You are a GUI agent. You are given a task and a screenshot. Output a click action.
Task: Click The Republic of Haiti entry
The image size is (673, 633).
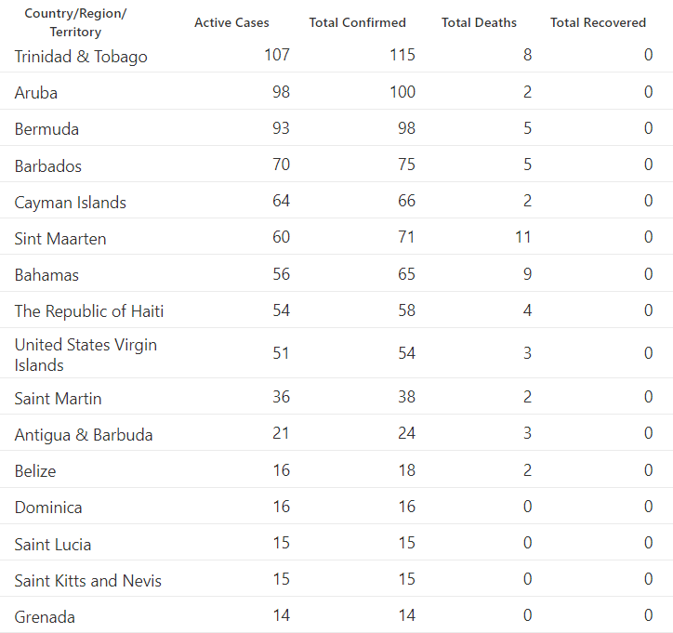pyautogui.click(x=89, y=311)
